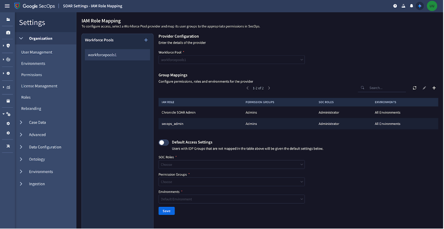
Task: Open License Management page
Action: tap(39, 86)
